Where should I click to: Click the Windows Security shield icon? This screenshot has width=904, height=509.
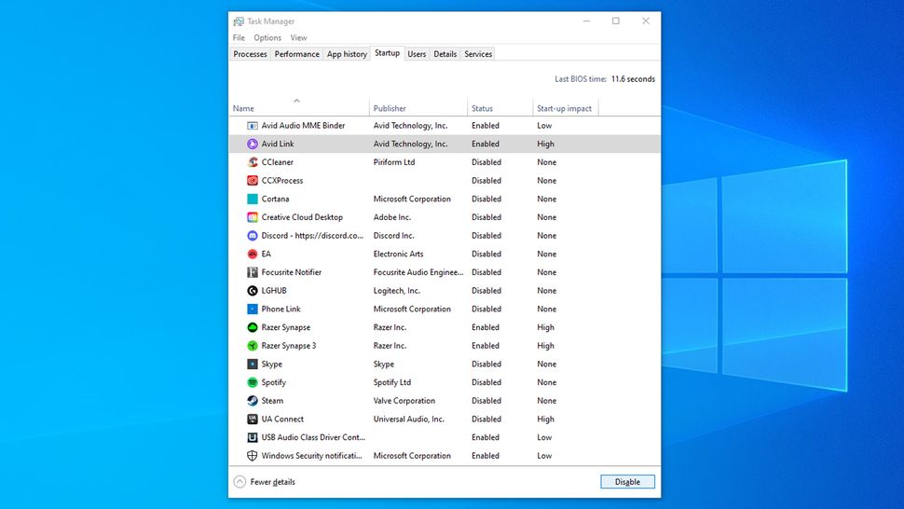252,455
